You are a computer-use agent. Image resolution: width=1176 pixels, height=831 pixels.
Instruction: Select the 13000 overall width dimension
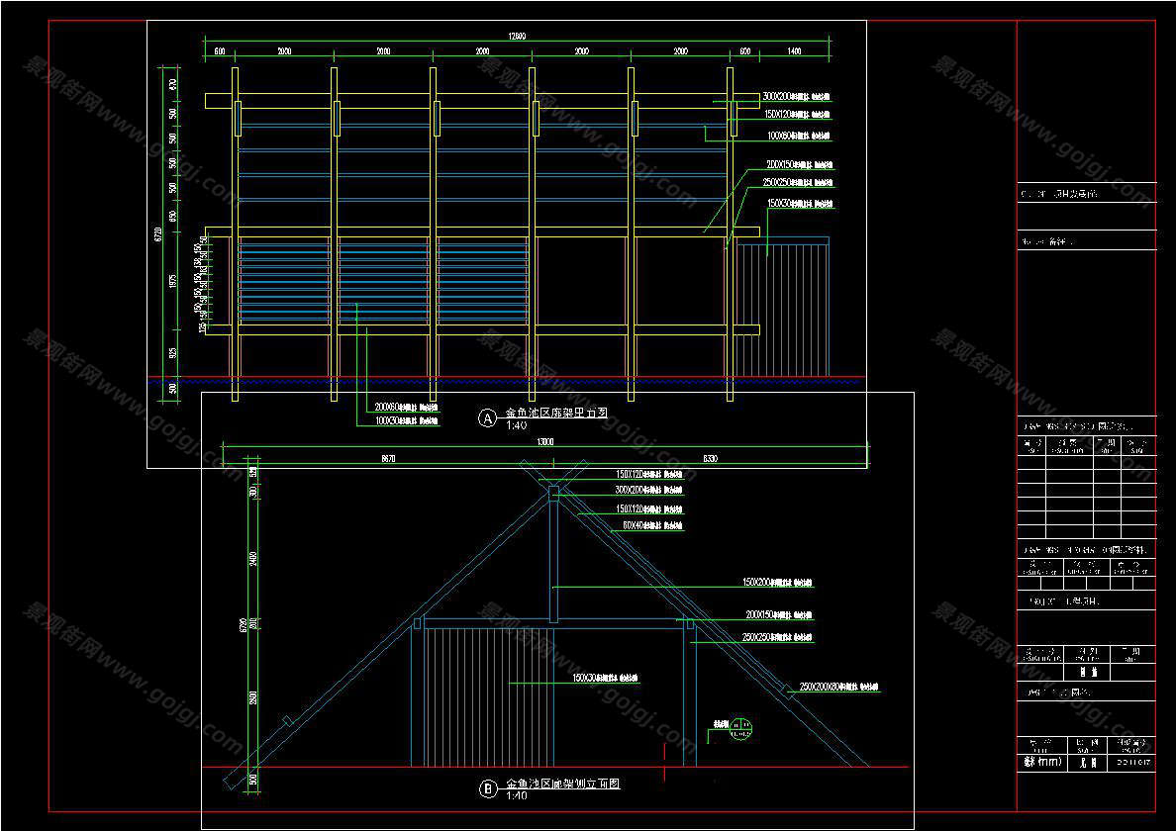click(544, 442)
